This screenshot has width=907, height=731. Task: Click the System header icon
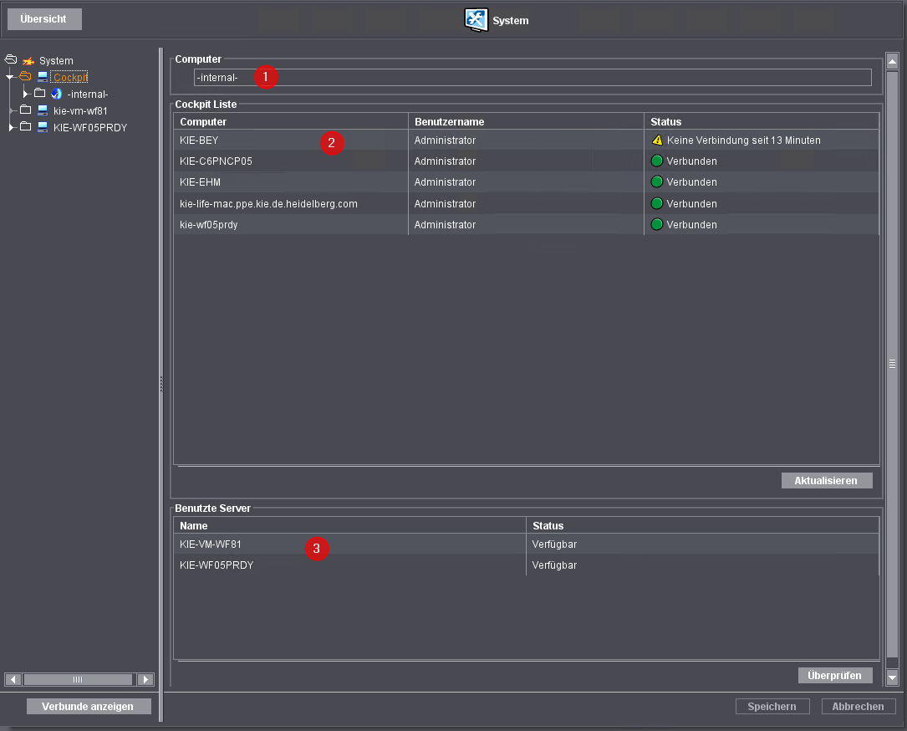[x=476, y=20]
